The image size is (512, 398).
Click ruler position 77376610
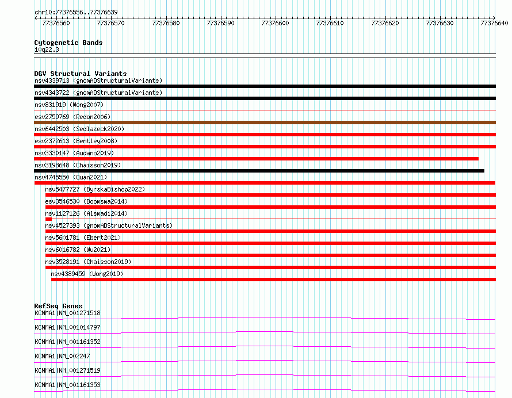[x=330, y=23]
